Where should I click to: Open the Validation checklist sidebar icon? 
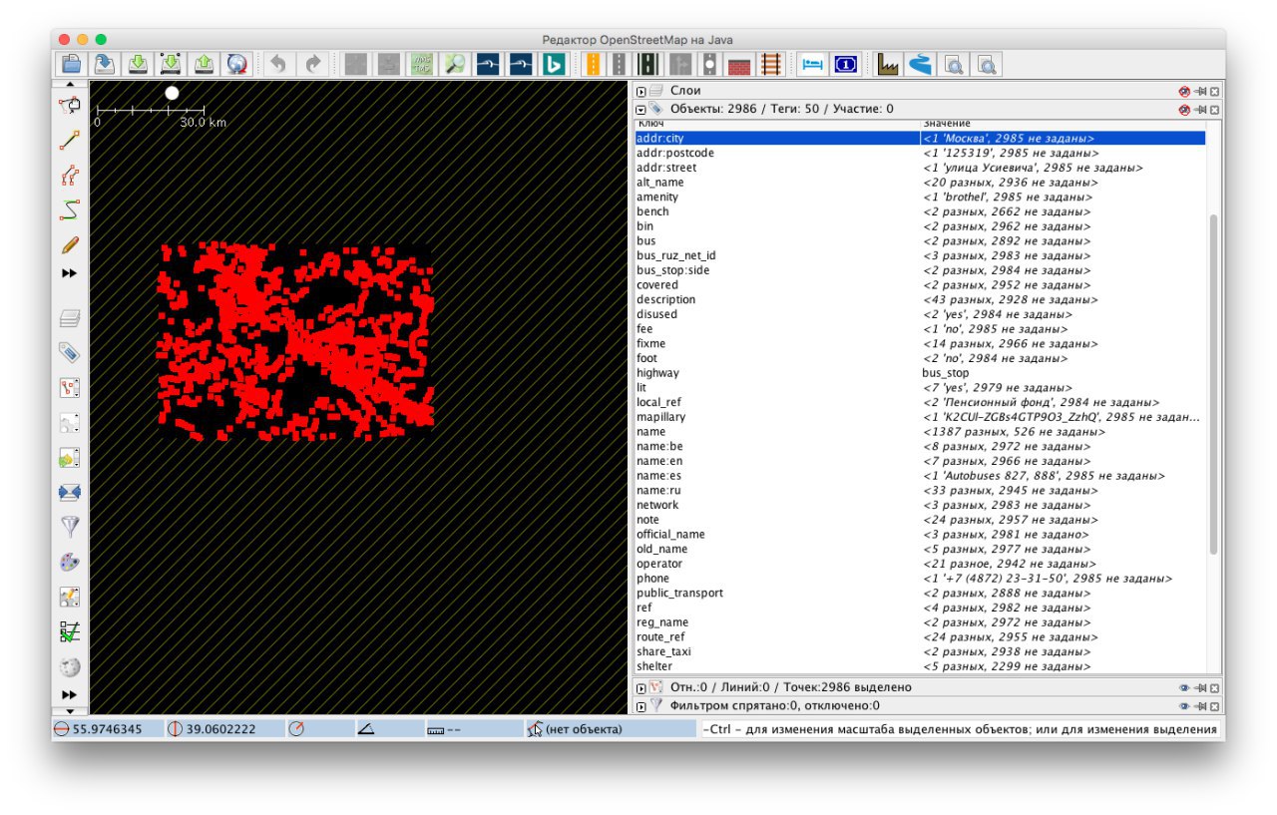pyautogui.click(x=70, y=631)
